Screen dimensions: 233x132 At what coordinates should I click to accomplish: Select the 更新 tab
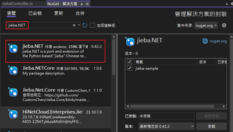[59, 13]
